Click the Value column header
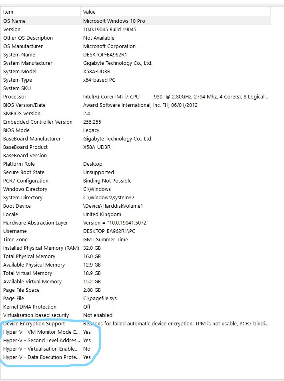This screenshot has height=381, width=284. pos(176,12)
